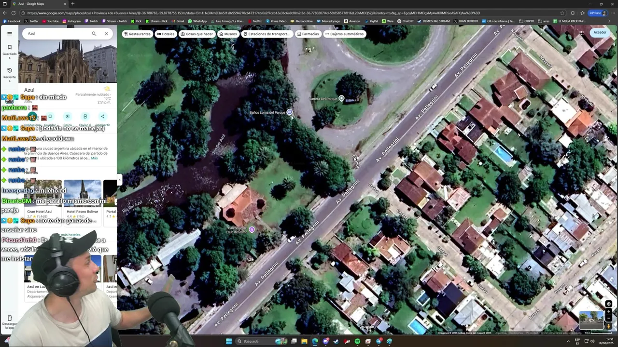The image size is (618, 347).
Task: Open the Netflix bookmark
Action: [254, 21]
